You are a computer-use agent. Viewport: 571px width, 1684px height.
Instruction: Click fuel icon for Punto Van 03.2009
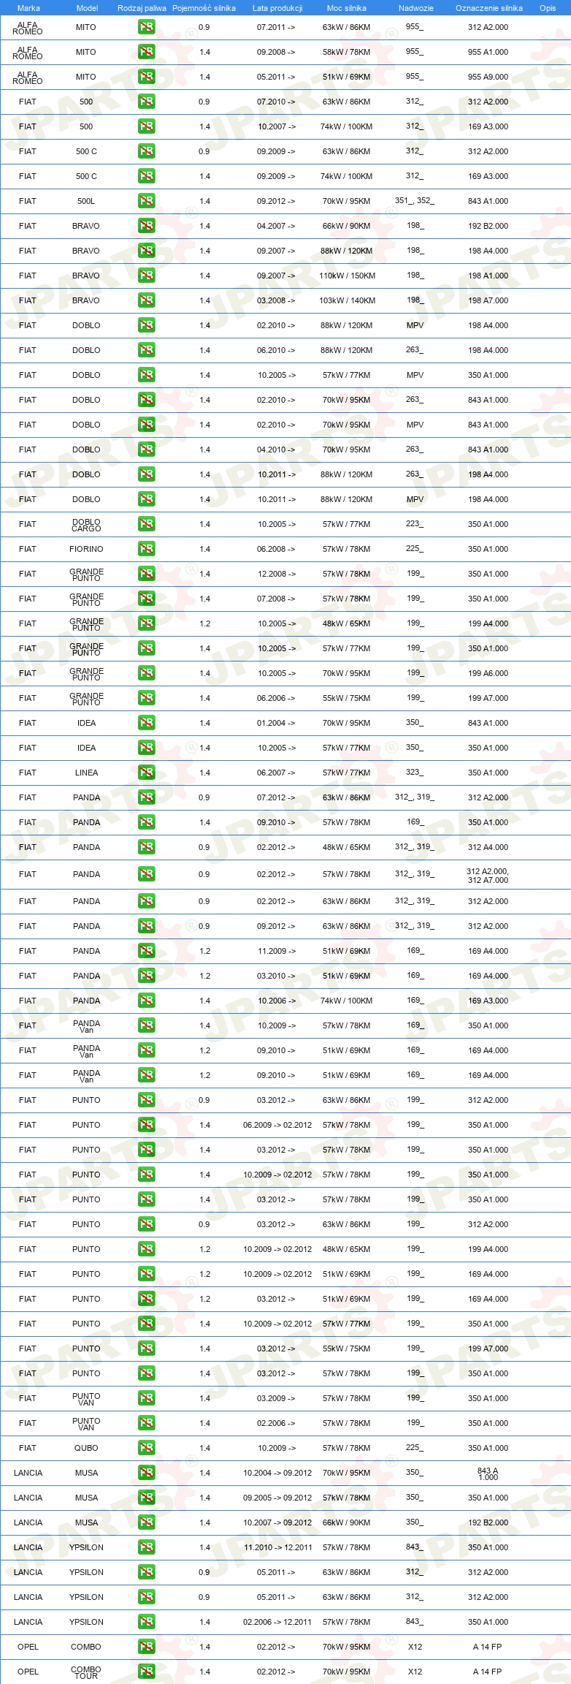pos(146,1398)
